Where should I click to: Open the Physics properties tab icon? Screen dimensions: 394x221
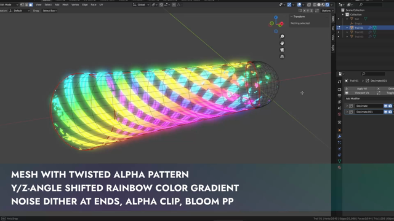click(x=339, y=149)
